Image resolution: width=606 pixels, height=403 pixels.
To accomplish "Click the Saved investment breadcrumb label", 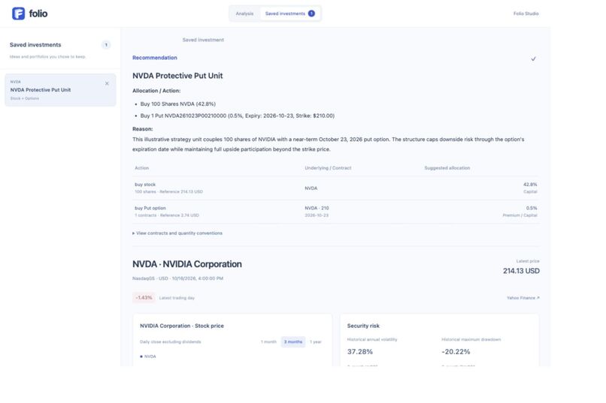I will pyautogui.click(x=203, y=40).
